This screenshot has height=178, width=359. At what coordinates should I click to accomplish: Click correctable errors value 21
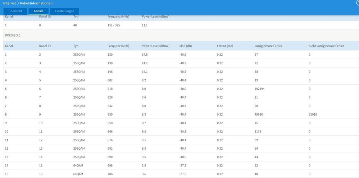(x=256, y=97)
